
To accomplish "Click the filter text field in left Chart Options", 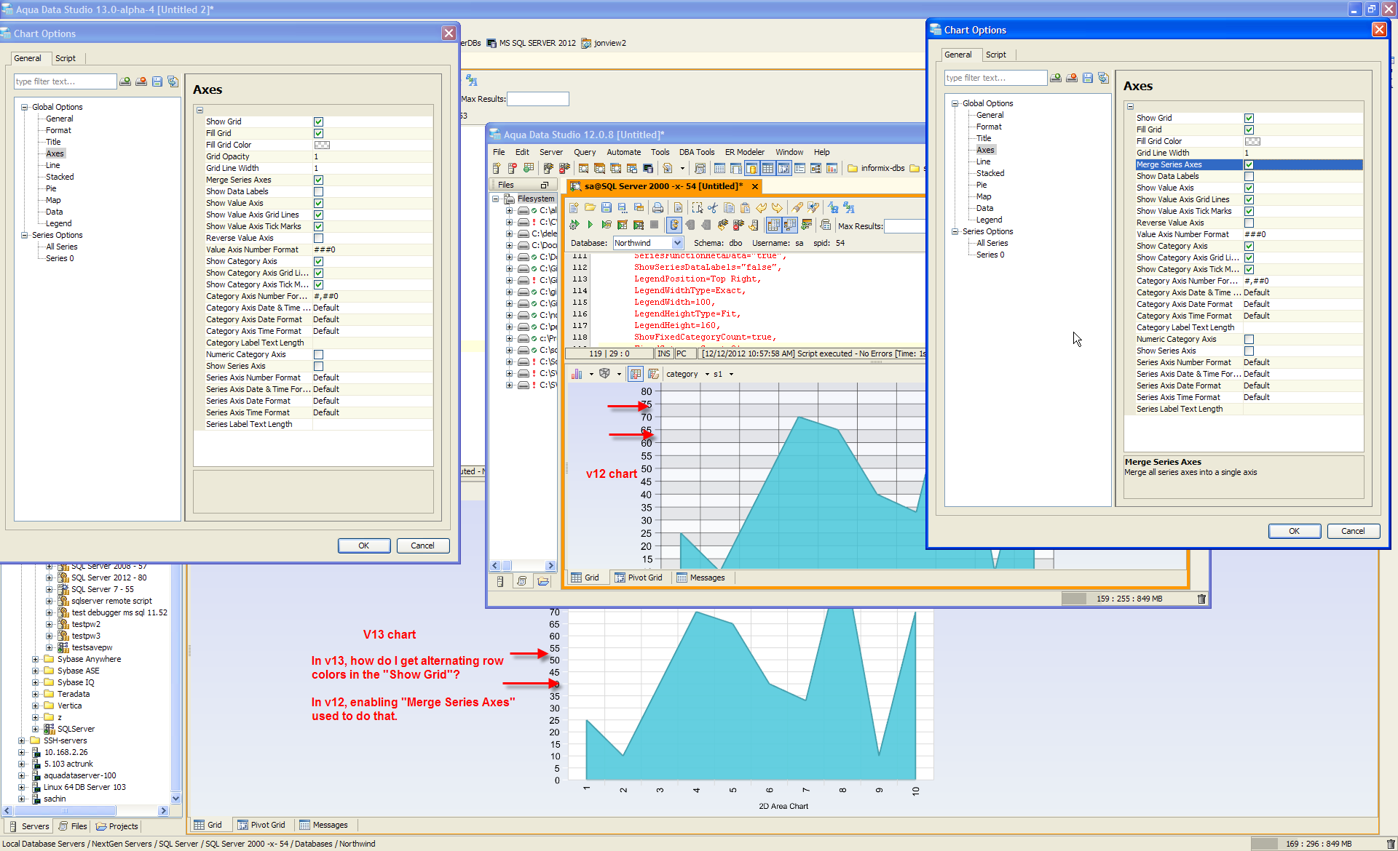I will [x=65, y=81].
